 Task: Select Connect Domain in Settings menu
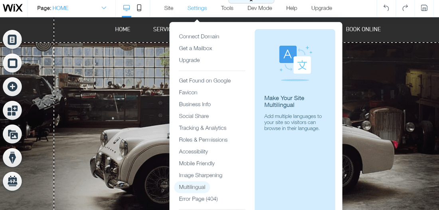pos(199,37)
